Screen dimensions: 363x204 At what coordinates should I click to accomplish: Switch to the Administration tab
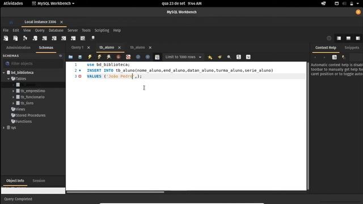click(x=18, y=48)
